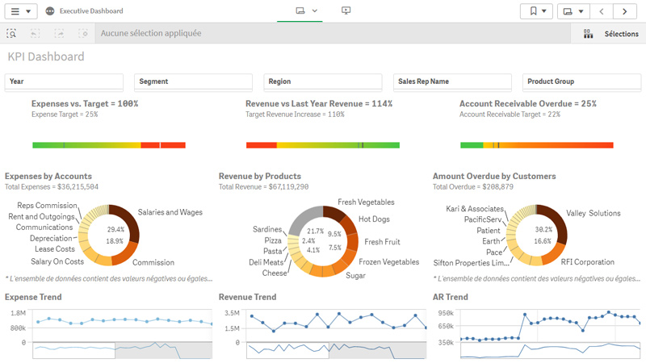Image resolution: width=646 pixels, height=363 pixels.
Task: Select the Salaries and Wages label
Action: click(x=170, y=212)
